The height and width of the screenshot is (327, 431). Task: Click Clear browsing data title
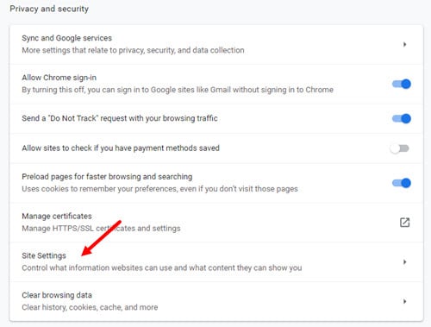click(x=57, y=295)
